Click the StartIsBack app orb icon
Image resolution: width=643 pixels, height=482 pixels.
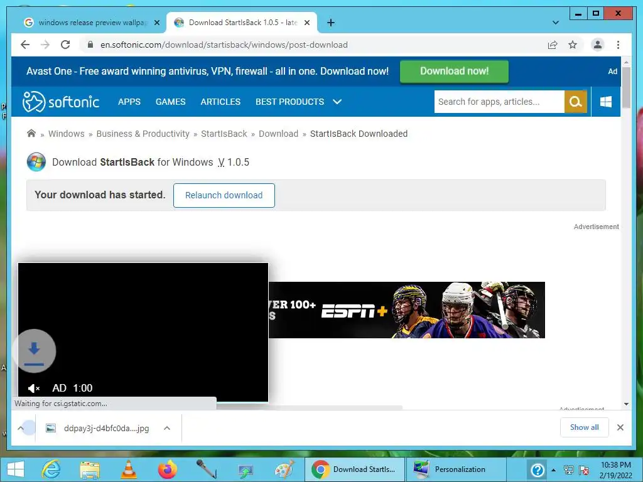(x=36, y=162)
